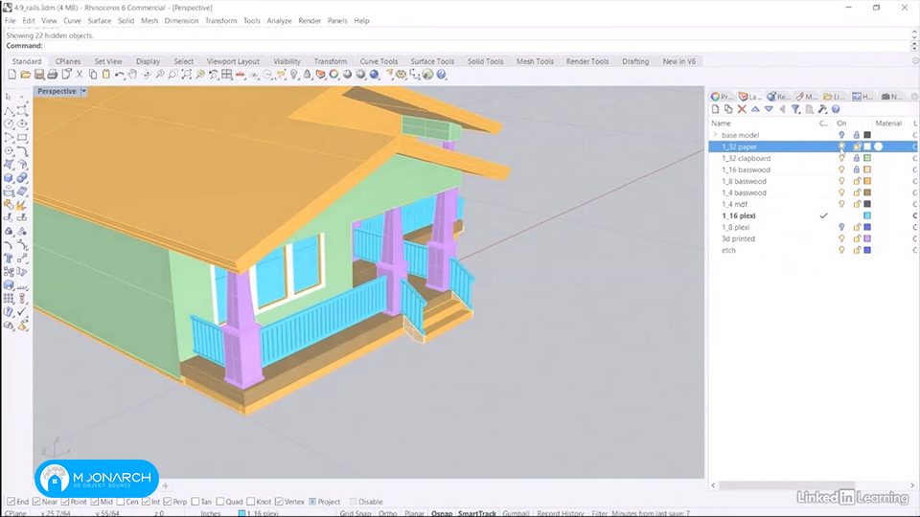Toggle End osnap checkbox
This screenshot has height=517, width=920.
pos(11,502)
